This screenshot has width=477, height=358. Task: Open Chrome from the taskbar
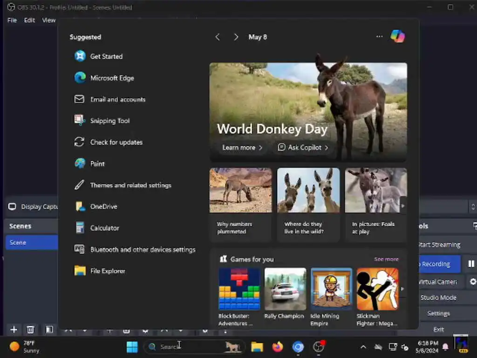(x=298, y=347)
